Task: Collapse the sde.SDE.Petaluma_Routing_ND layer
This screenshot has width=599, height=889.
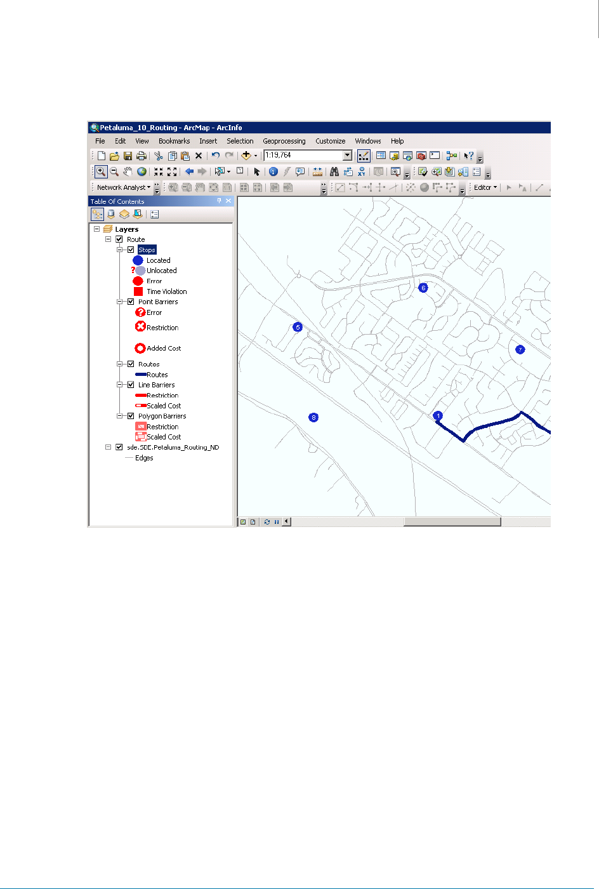Action: pos(108,447)
